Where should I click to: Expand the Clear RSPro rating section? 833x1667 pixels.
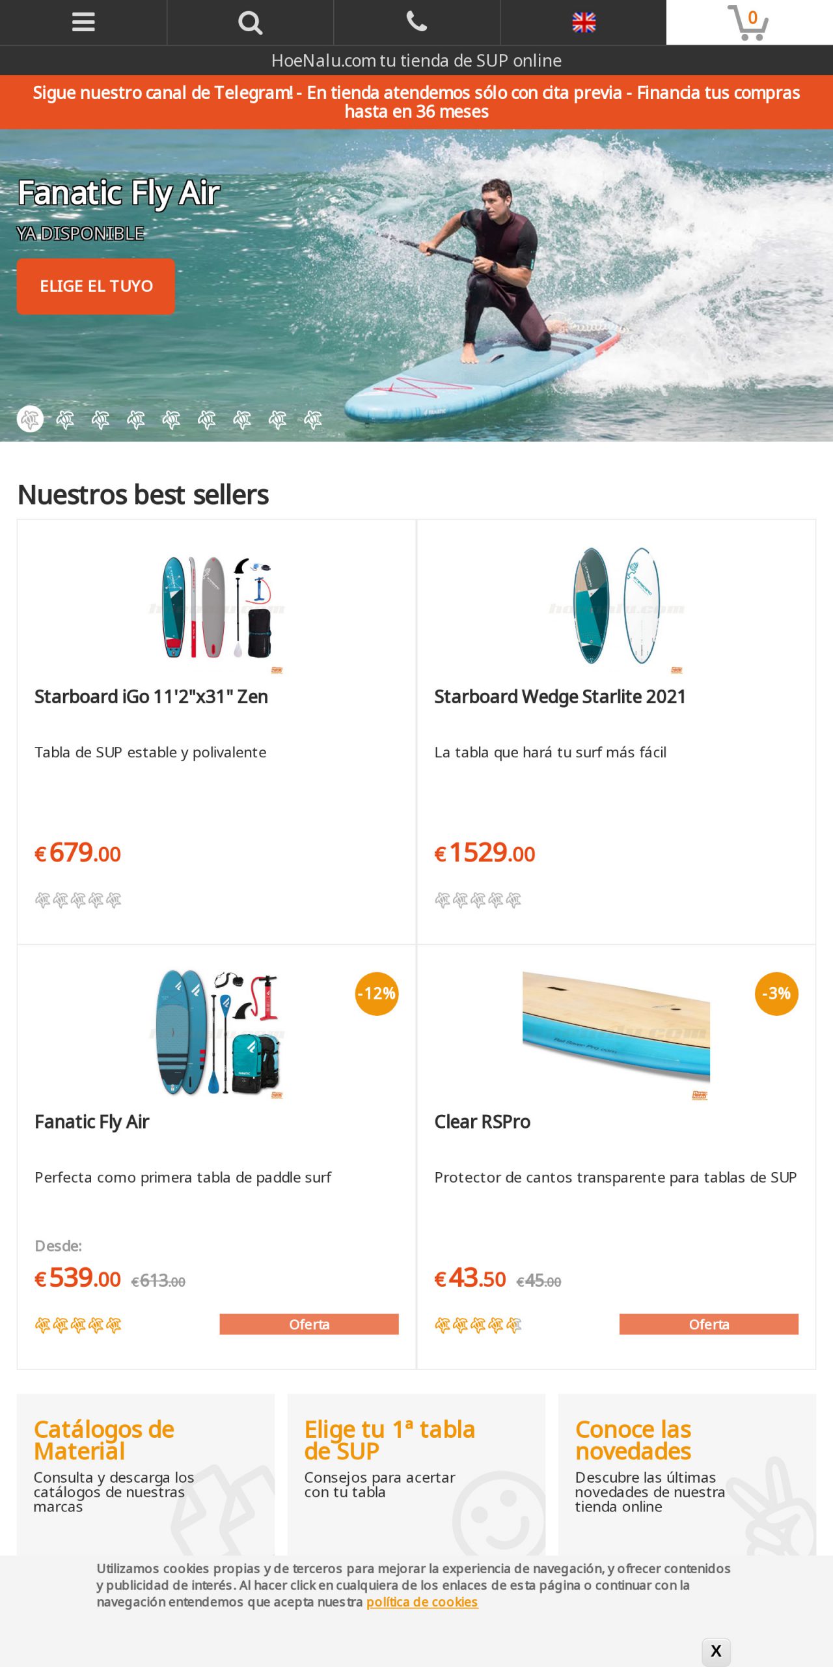(x=480, y=1323)
